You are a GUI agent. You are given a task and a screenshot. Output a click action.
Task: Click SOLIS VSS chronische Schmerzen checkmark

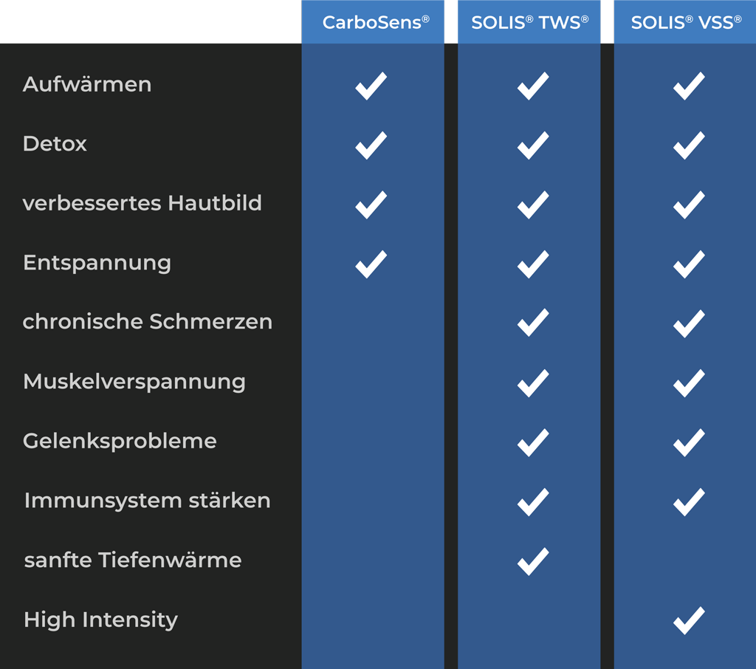pyautogui.click(x=688, y=323)
